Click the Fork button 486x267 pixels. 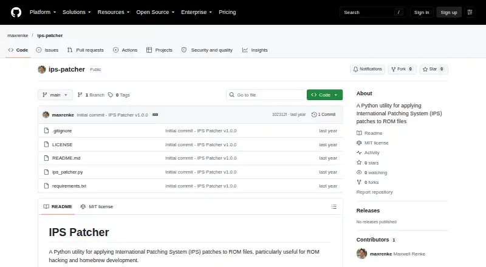pyautogui.click(x=402, y=69)
